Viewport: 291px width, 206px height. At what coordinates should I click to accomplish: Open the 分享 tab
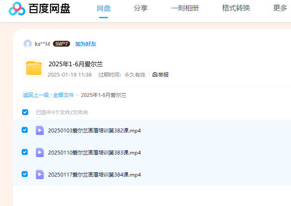[x=141, y=8]
